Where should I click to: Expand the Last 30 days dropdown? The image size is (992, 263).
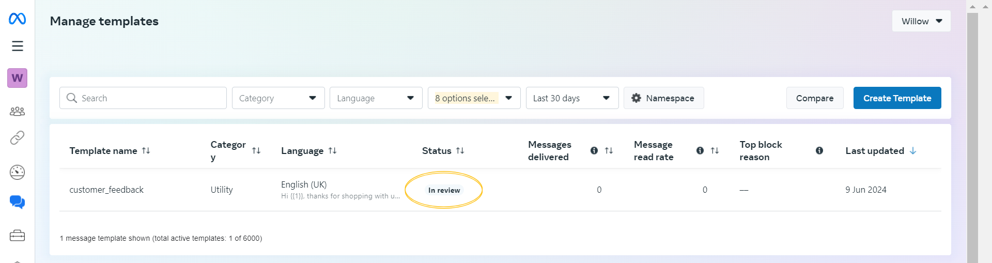pyautogui.click(x=572, y=98)
